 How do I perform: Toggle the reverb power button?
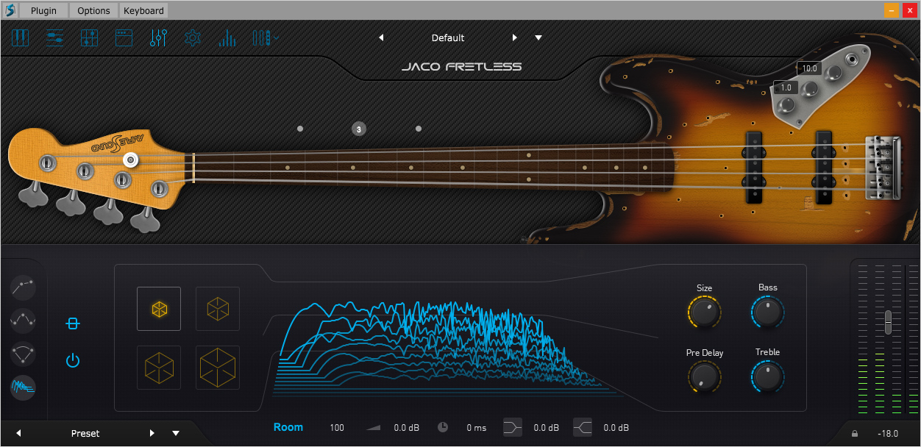[72, 360]
